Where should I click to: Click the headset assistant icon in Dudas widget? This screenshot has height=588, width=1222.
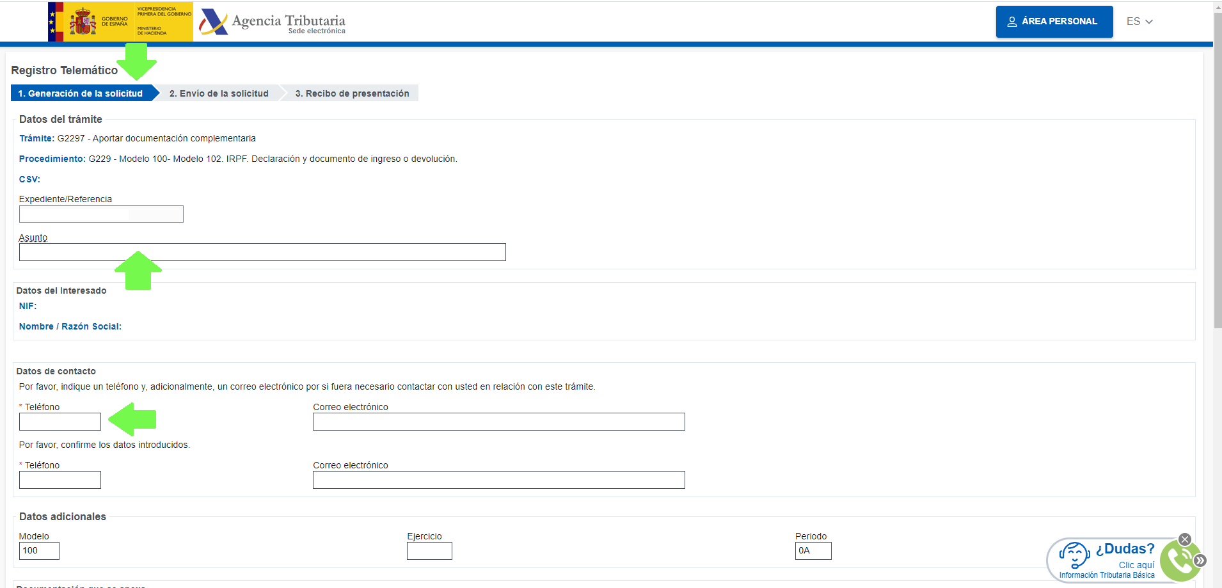tap(1074, 554)
